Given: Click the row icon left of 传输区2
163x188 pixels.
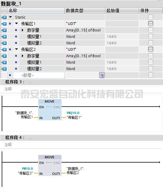Looking at the screenshot, I should [x=4, y=49].
